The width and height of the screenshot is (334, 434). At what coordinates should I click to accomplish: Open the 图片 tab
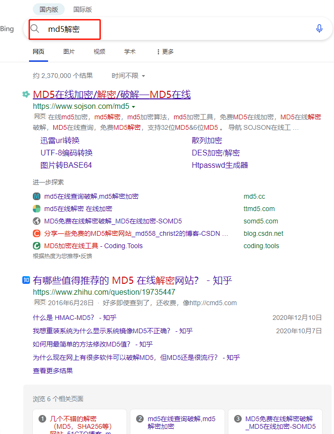69,52
